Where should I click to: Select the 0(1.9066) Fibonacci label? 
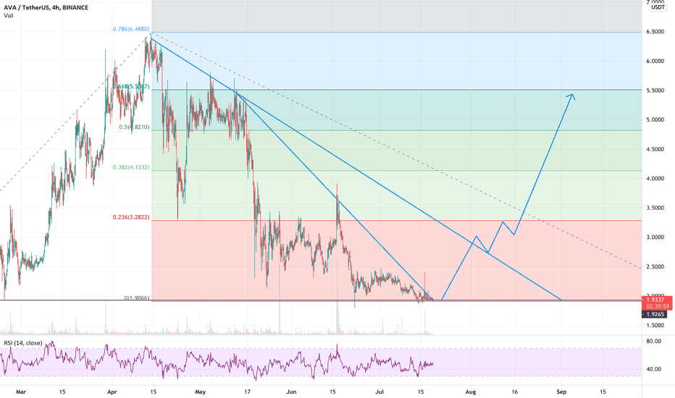coord(137,297)
